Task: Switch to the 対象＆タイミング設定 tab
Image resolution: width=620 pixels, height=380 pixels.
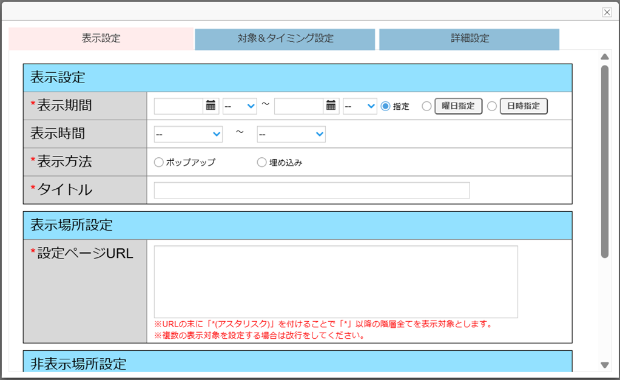Action: point(285,39)
